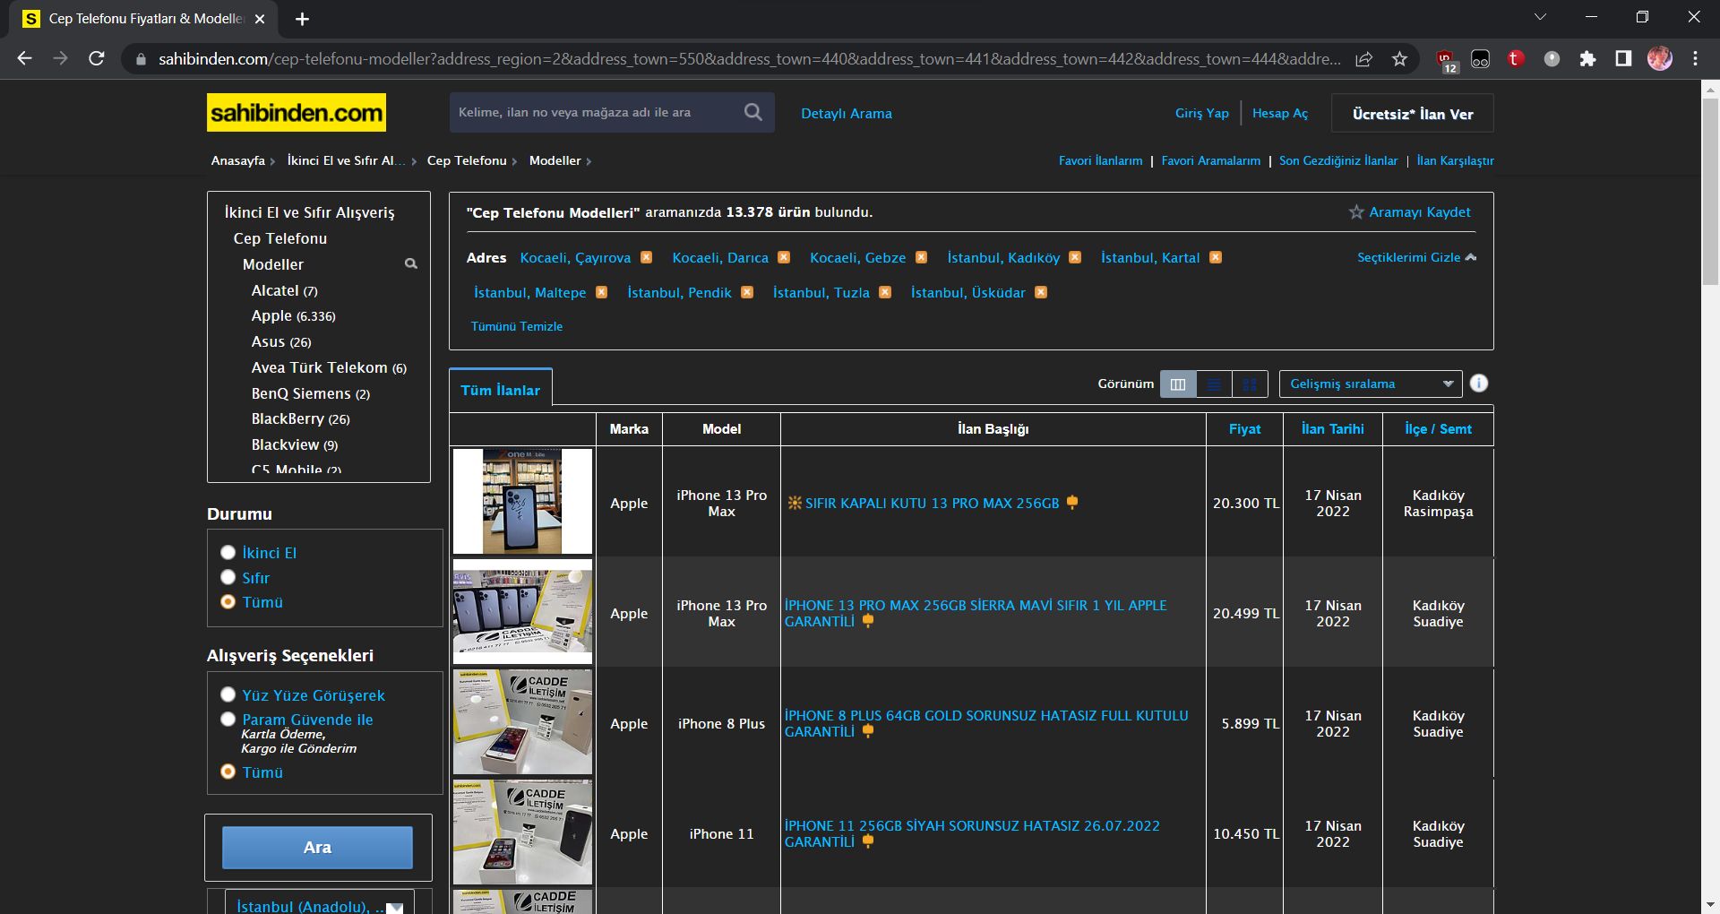Open tab search chevron in title bar
Viewport: 1720px width, 914px height.
tap(1540, 17)
